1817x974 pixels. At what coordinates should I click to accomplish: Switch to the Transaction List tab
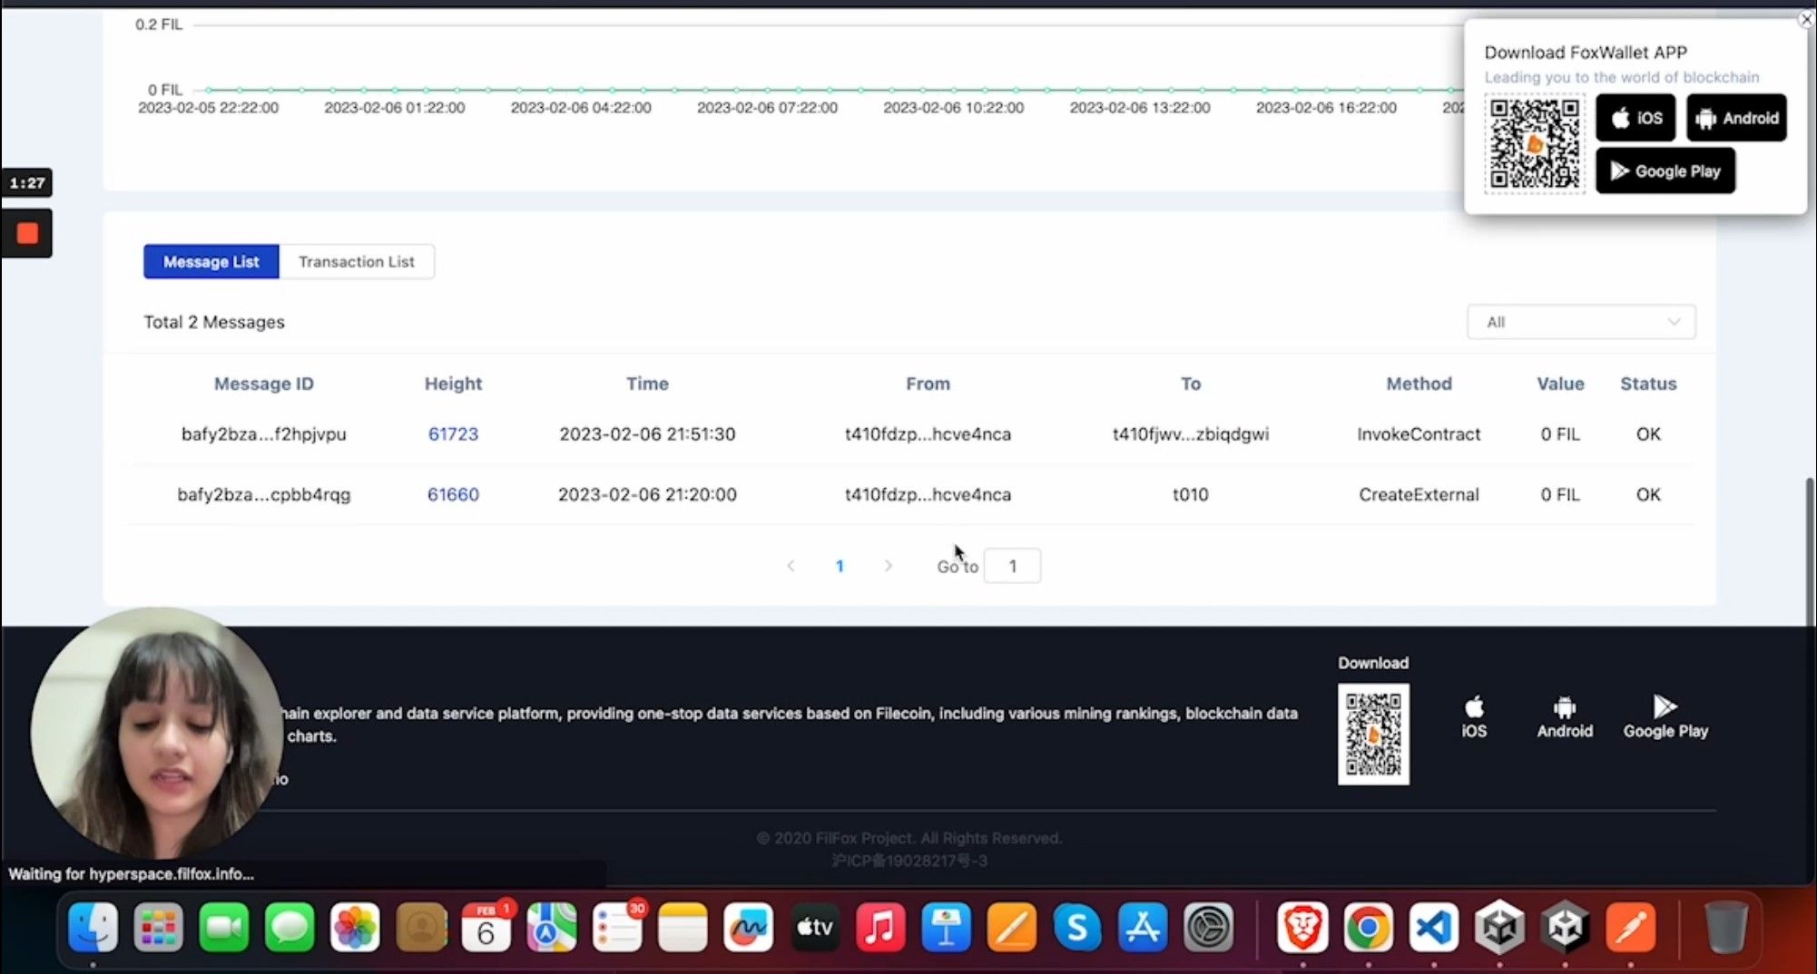pos(357,261)
